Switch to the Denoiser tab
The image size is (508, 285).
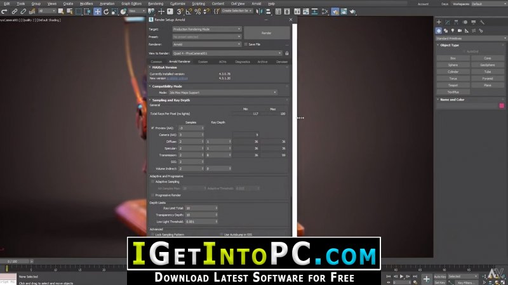[282, 62]
